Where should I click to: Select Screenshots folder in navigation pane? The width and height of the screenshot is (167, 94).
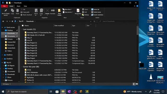(11, 48)
